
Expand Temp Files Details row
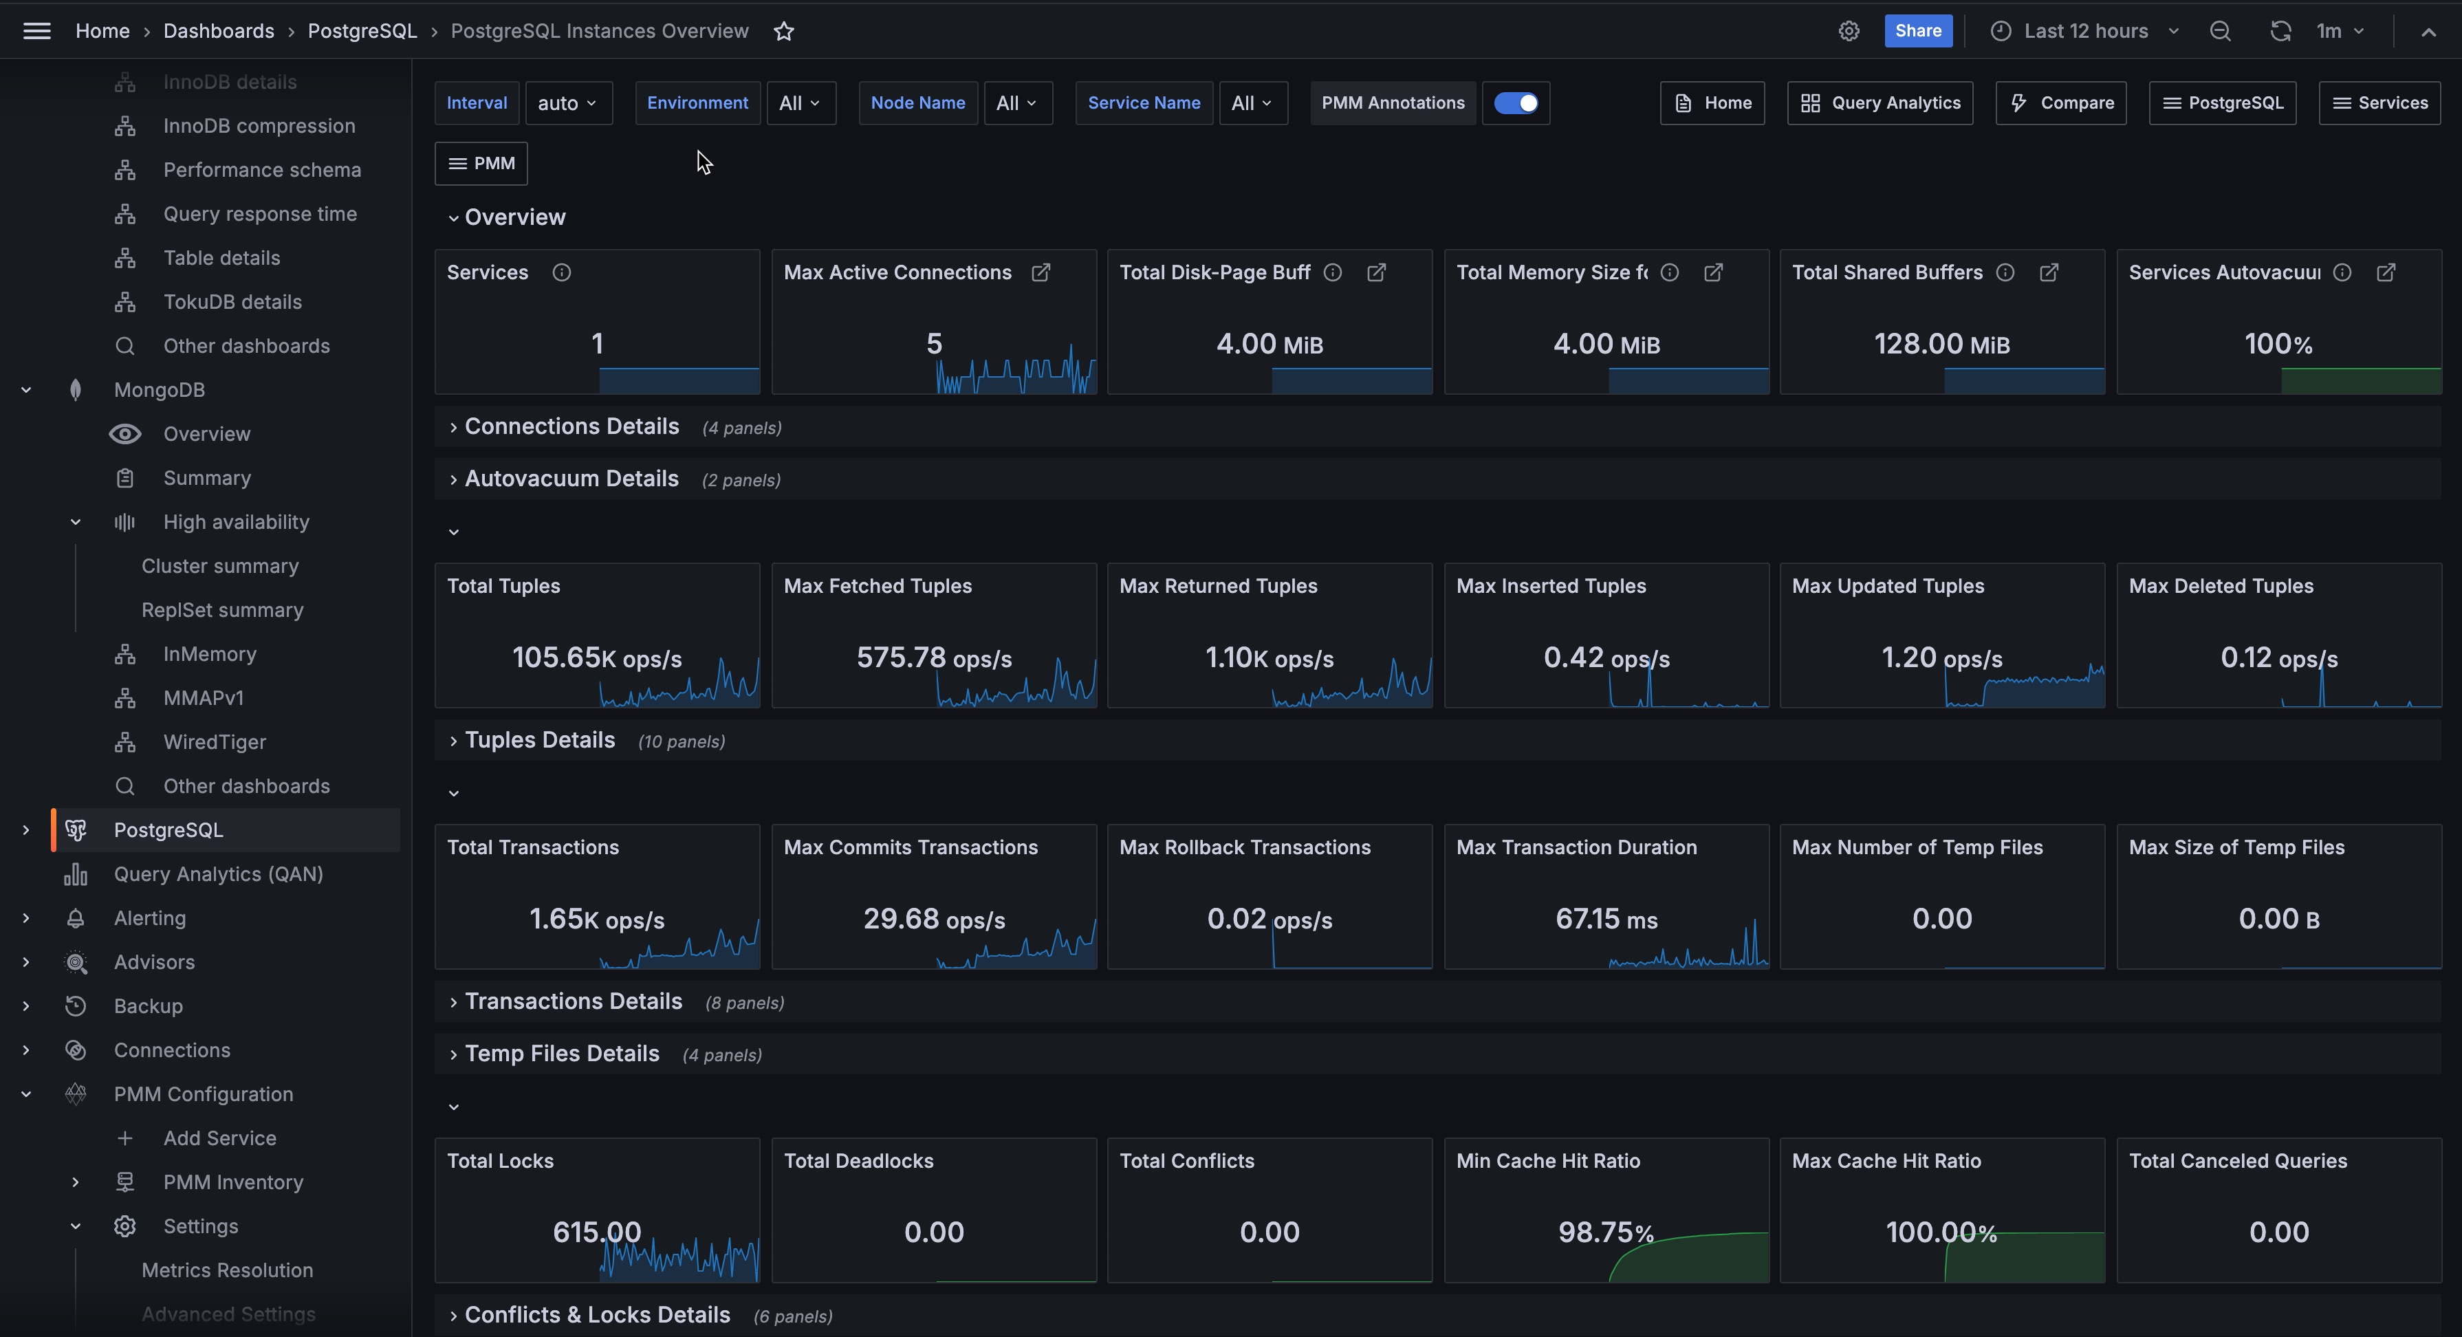562,1053
